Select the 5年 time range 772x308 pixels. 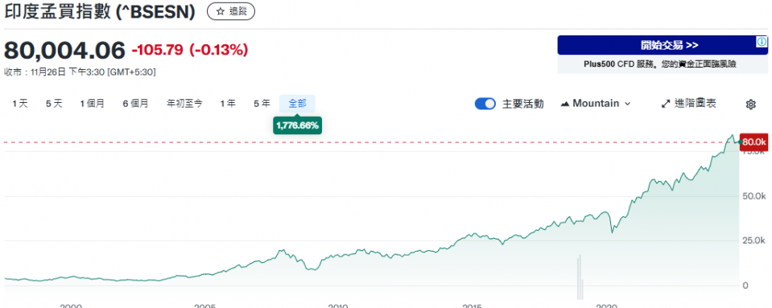[262, 104]
